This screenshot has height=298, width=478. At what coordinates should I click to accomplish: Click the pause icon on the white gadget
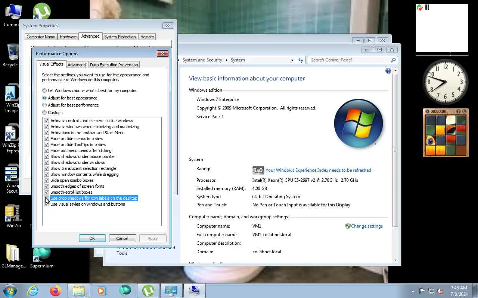[427, 7]
